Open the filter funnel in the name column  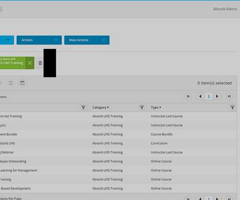pos(83,107)
